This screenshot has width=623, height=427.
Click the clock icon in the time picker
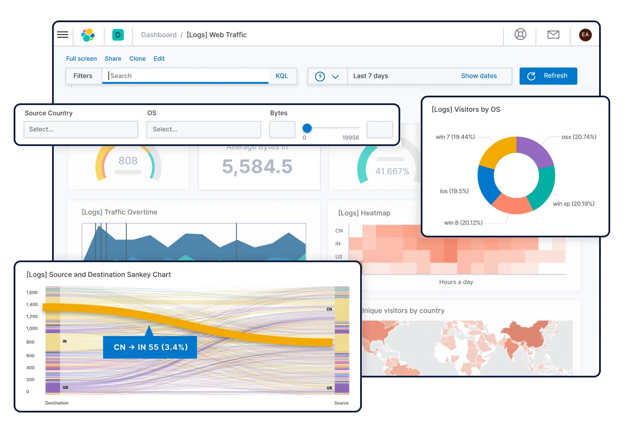pos(320,76)
